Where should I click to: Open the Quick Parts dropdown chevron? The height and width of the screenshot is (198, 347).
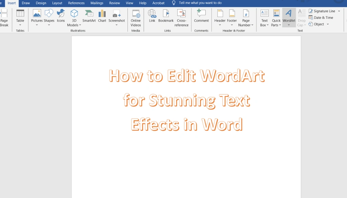[280, 25]
